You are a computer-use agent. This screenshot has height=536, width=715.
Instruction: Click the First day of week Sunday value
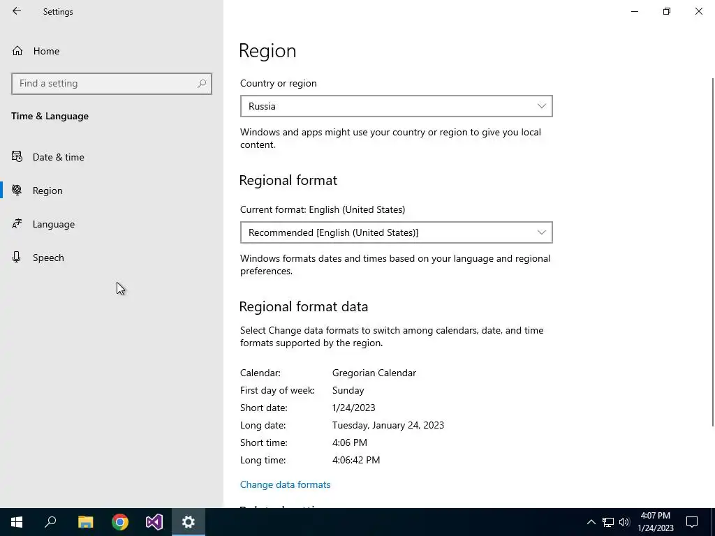click(x=348, y=390)
